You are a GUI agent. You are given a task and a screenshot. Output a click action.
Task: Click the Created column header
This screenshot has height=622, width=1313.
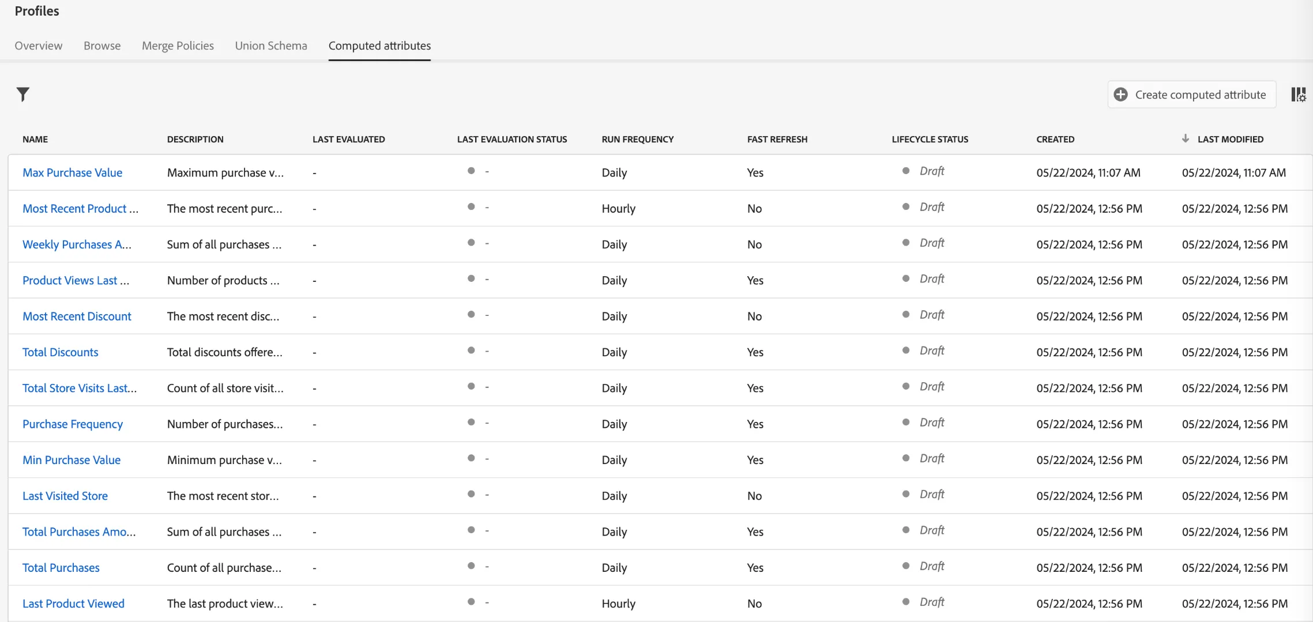point(1055,139)
